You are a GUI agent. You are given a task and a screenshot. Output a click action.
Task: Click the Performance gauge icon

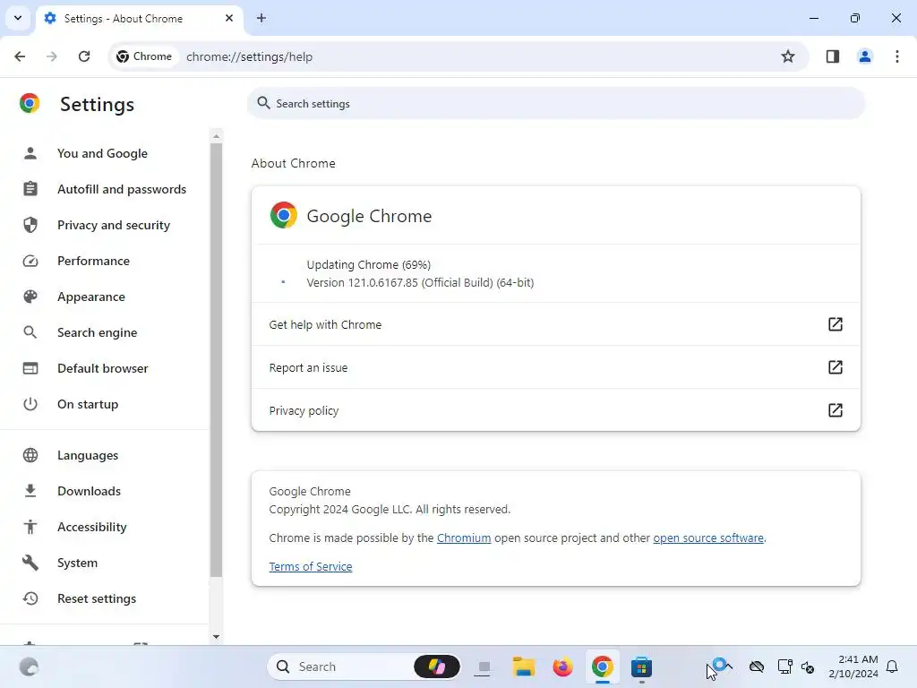pos(30,261)
